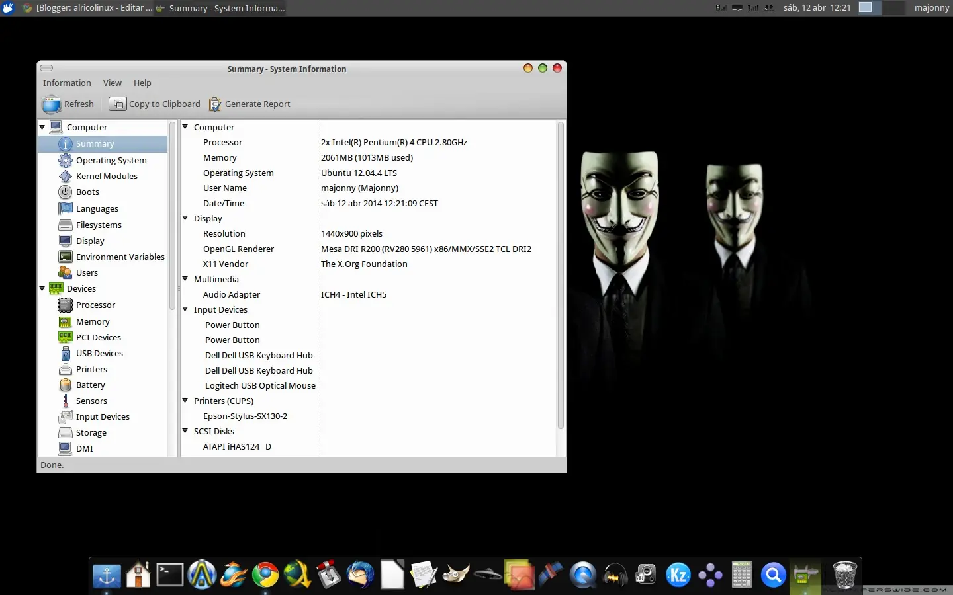
Task: Launch the headphones audio app from dock
Action: click(x=615, y=575)
